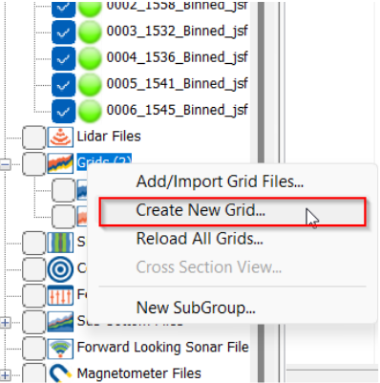Choose Reload All Grids option
The height and width of the screenshot is (383, 380).
coord(200,239)
